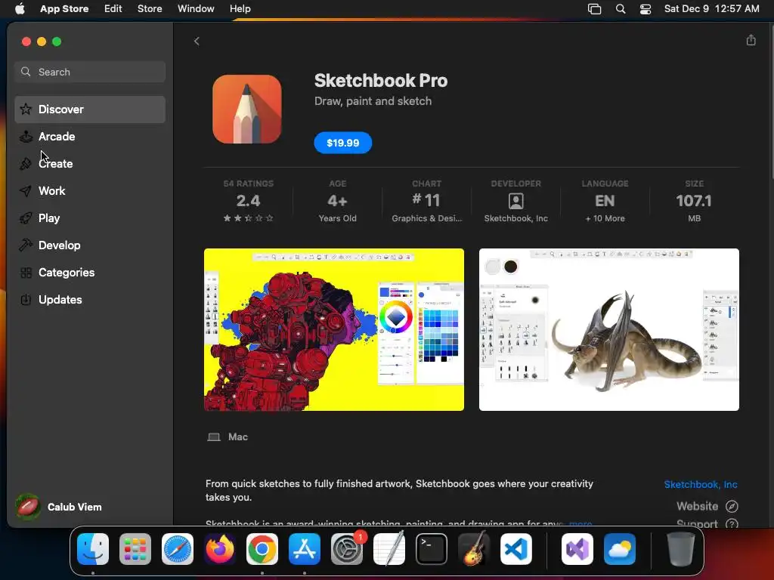The height and width of the screenshot is (580, 774).
Task: Click the Sketchbook Pro app icon
Action: point(247,109)
